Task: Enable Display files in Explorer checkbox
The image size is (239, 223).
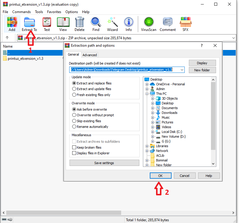Action: (x=74, y=153)
